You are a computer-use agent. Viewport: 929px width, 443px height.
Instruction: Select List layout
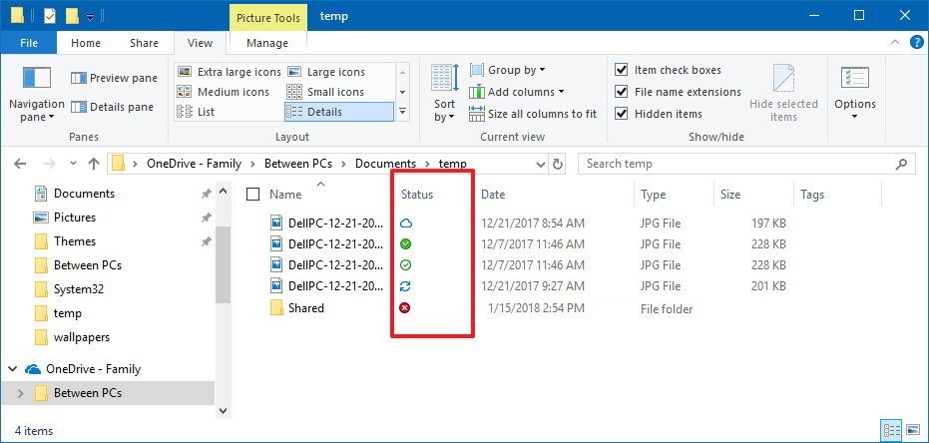click(x=197, y=112)
